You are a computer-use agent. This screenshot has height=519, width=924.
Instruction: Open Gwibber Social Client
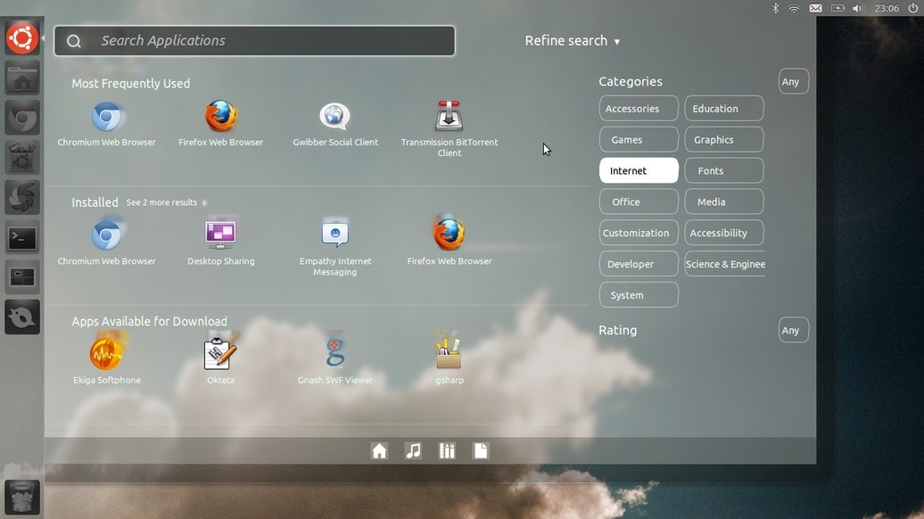335,123
